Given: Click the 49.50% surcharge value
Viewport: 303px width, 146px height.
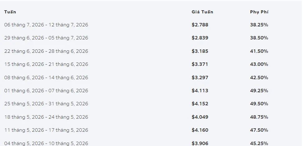Looking at the screenshot, I should [259, 104].
